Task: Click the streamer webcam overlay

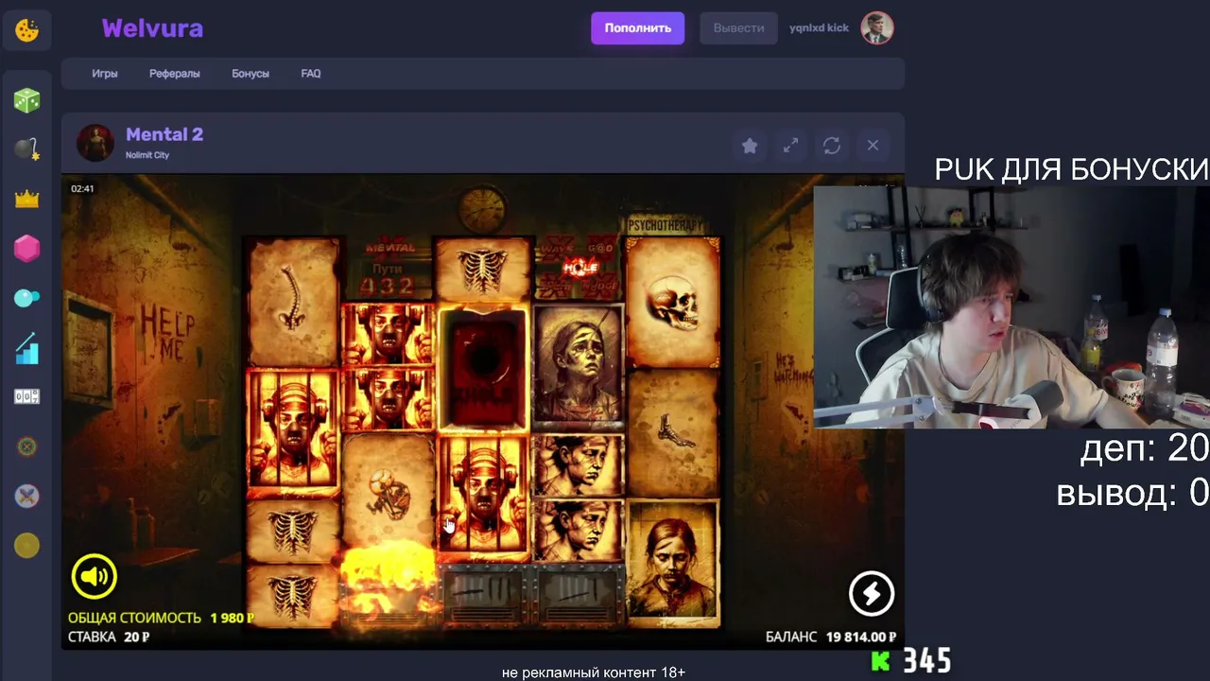Action: tap(1011, 306)
